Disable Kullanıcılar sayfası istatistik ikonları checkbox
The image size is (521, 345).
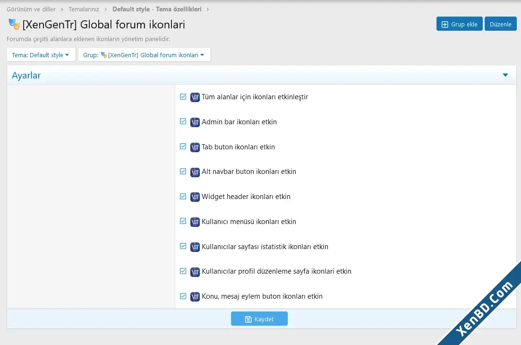[183, 246]
